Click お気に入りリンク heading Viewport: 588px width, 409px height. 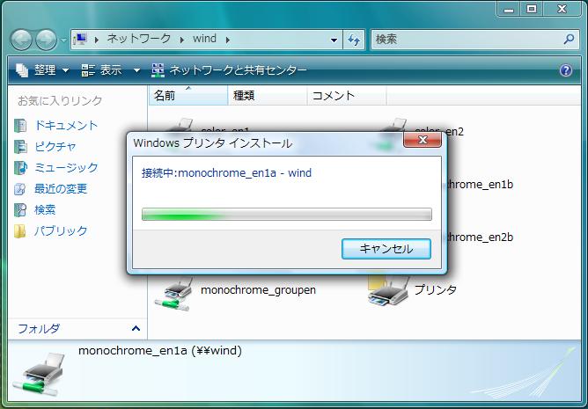tap(60, 100)
